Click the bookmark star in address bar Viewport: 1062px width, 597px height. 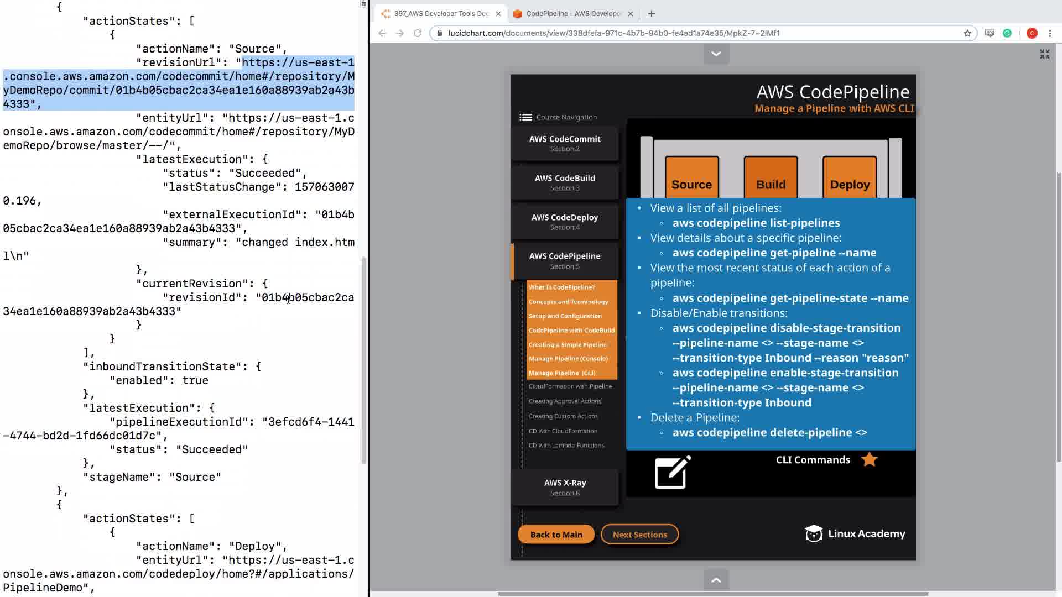(967, 33)
